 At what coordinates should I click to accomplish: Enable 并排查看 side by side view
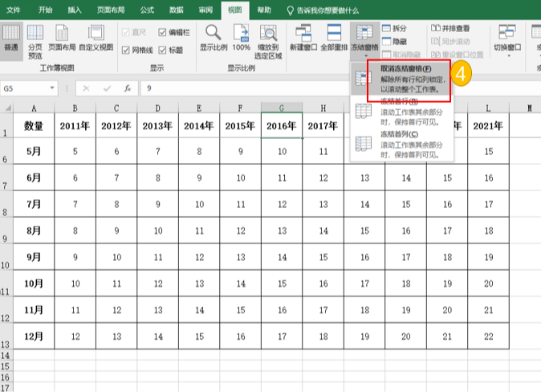[450, 28]
